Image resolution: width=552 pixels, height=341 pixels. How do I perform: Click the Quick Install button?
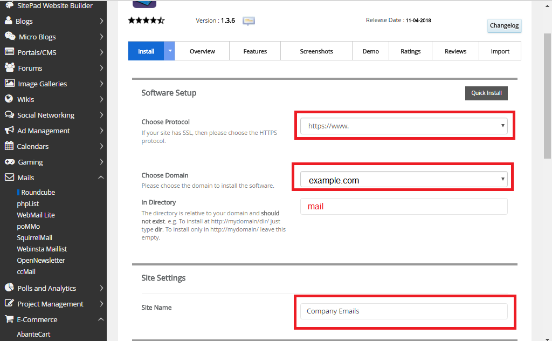pyautogui.click(x=486, y=93)
